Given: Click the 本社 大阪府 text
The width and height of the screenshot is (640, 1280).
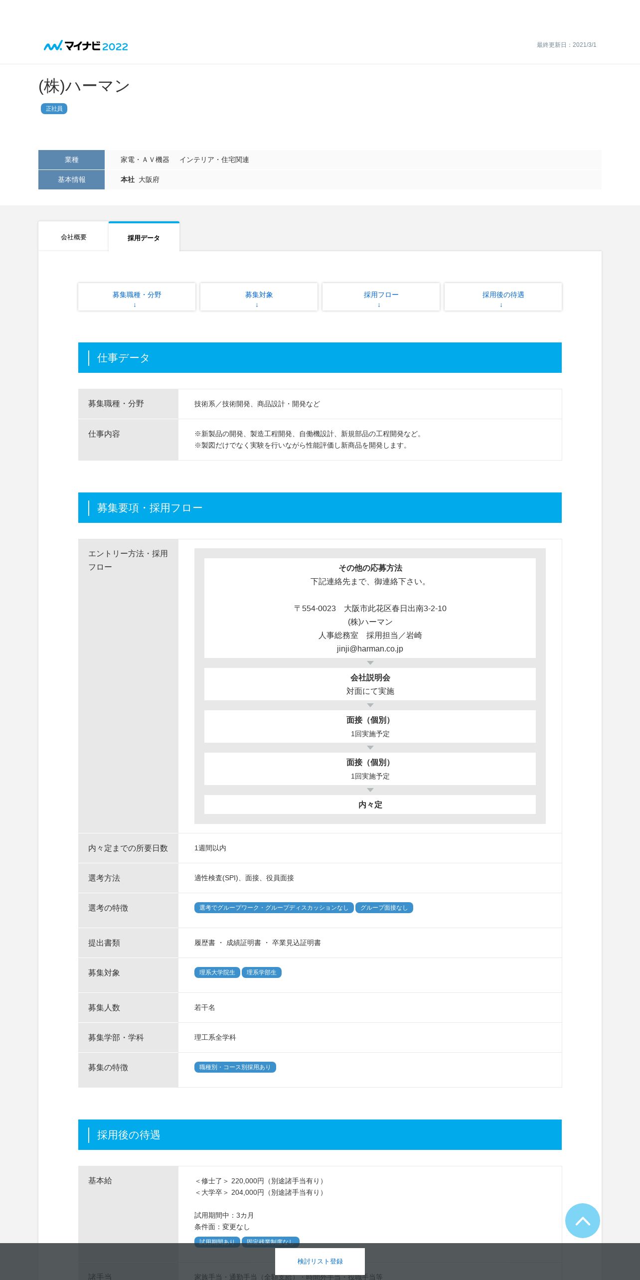Looking at the screenshot, I should (x=140, y=179).
